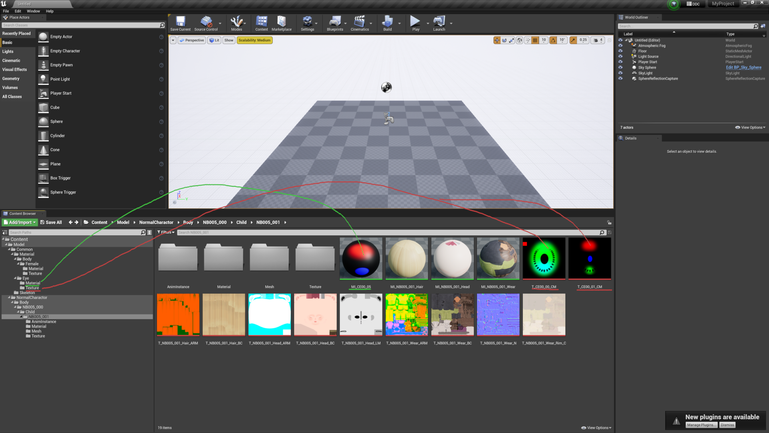The height and width of the screenshot is (433, 769).
Task: Click the Build toolbar icon
Action: [x=387, y=23]
